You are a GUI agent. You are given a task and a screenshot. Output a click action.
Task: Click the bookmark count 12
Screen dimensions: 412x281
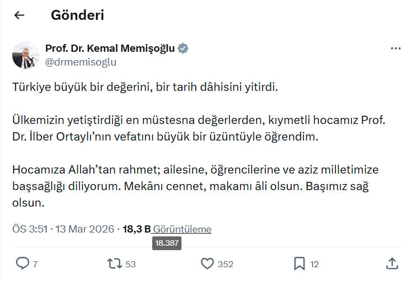point(314,264)
